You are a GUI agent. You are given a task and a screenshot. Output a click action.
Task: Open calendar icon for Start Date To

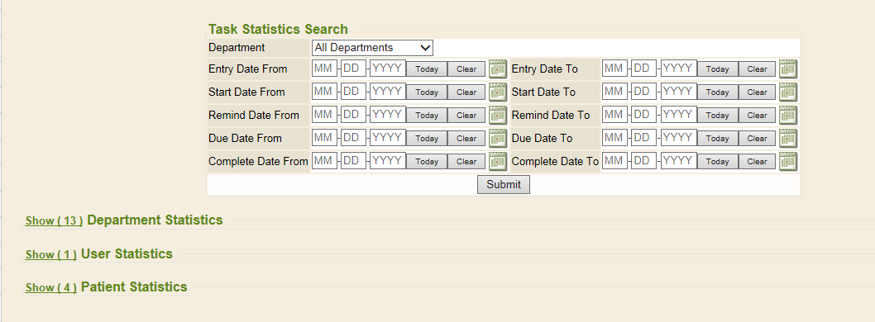click(788, 92)
